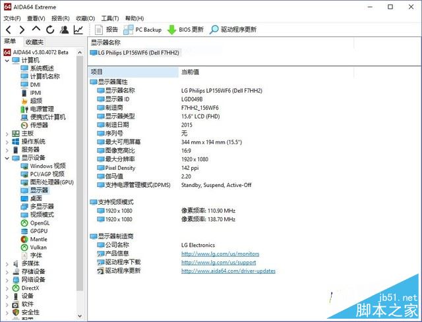422x322 pixels.
Task: Expand the 操作系统 tree node
Action: (7, 142)
